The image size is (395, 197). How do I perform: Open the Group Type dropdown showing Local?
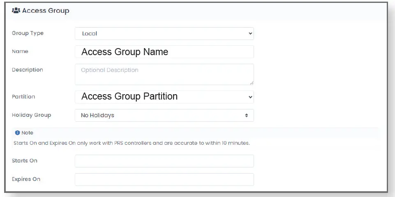164,34
